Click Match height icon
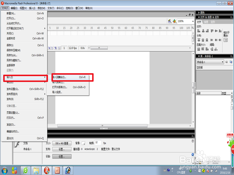Viewport: 234px width, 175px height. (203, 49)
